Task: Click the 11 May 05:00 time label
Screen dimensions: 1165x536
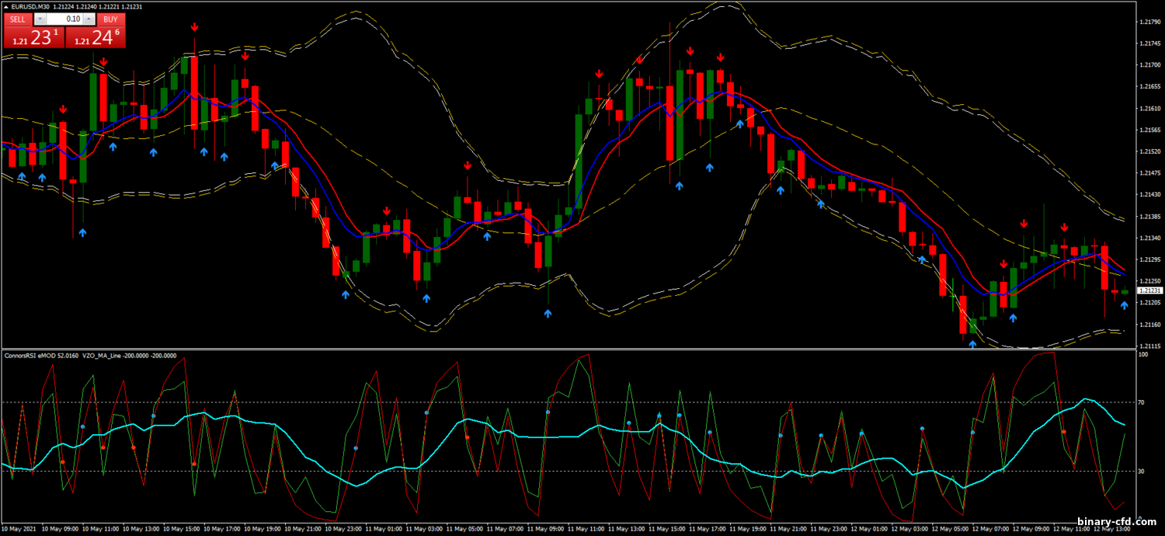Action: (465, 529)
